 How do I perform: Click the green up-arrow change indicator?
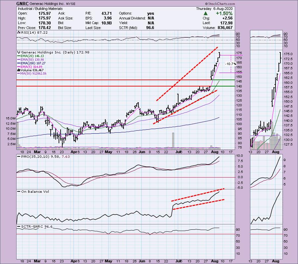coord(205,14)
